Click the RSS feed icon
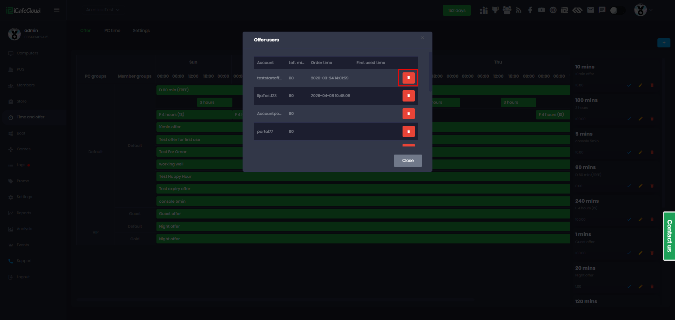675x320 pixels. pyautogui.click(x=518, y=10)
